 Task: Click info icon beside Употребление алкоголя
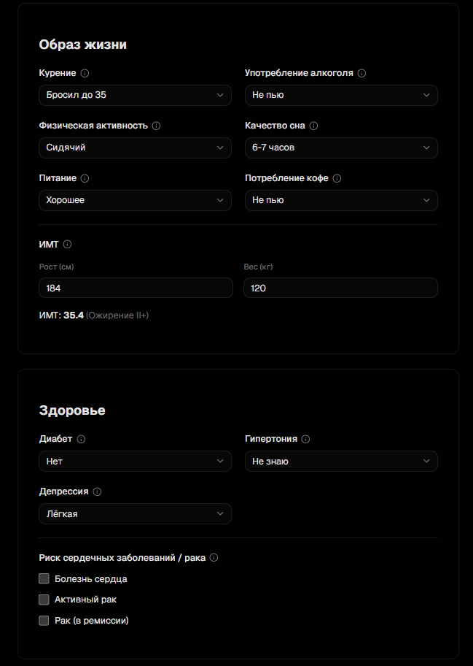point(361,73)
